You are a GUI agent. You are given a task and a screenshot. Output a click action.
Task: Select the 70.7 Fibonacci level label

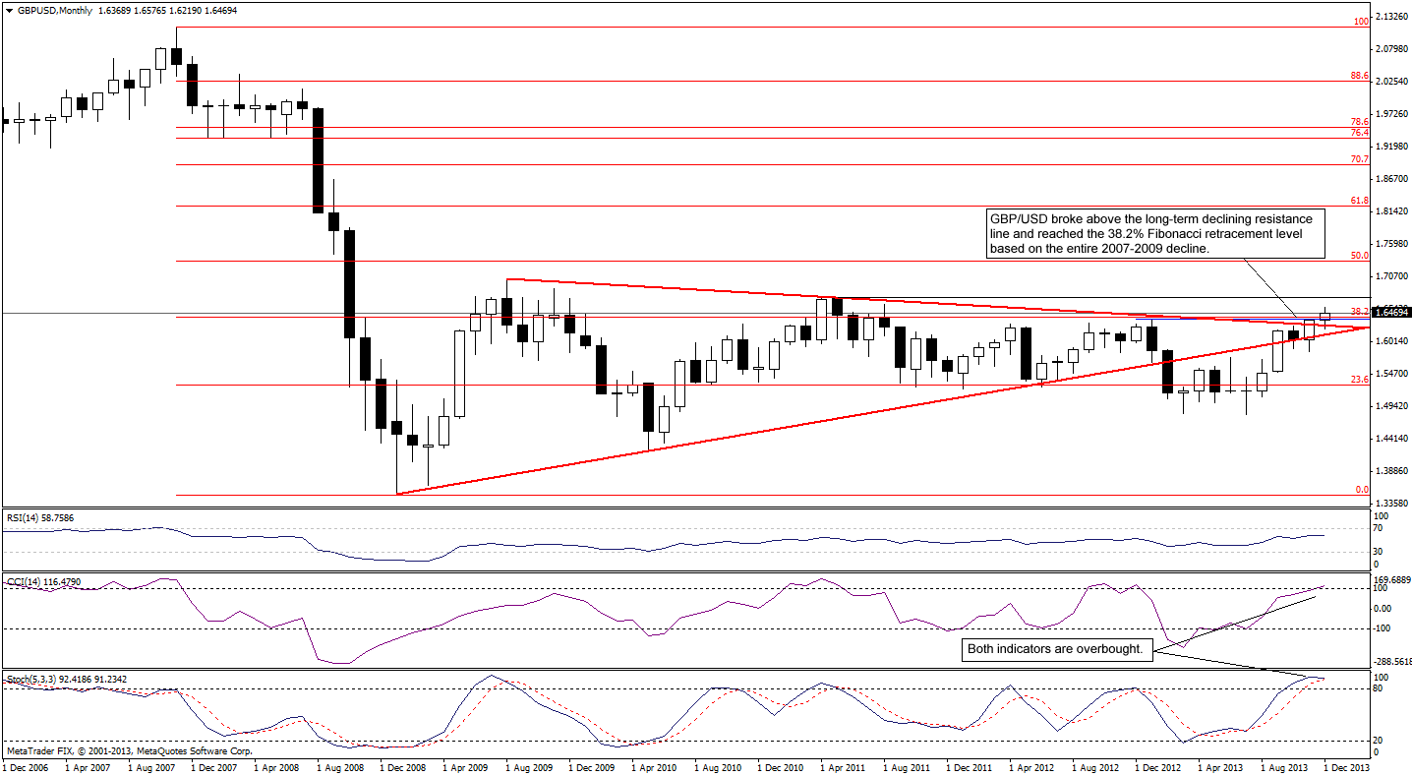[1360, 158]
